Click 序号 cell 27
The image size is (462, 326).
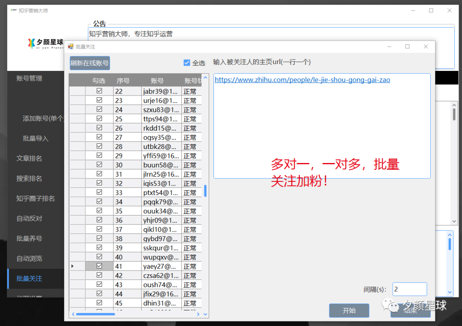pos(127,137)
